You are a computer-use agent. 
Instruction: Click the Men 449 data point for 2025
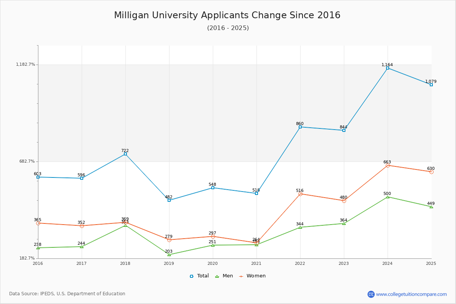coord(431,207)
